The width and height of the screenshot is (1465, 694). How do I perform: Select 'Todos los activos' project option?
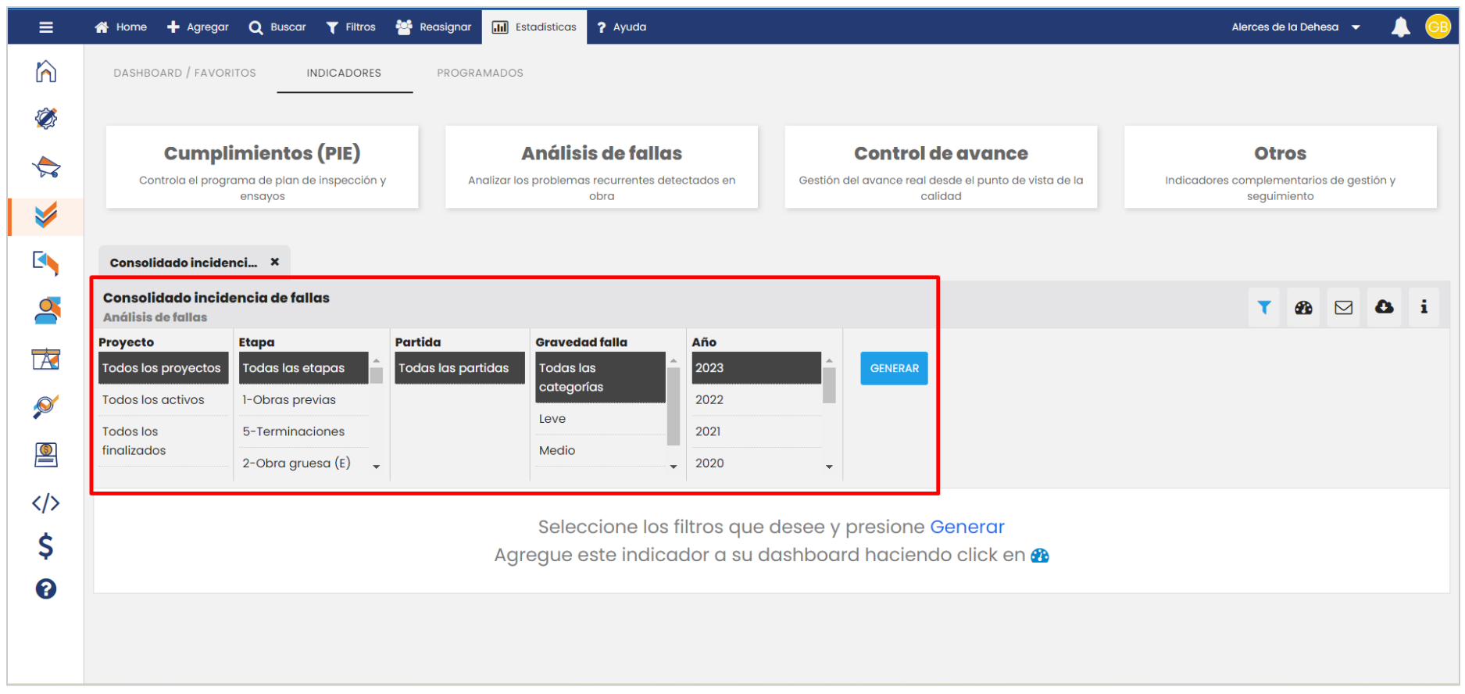click(x=153, y=400)
